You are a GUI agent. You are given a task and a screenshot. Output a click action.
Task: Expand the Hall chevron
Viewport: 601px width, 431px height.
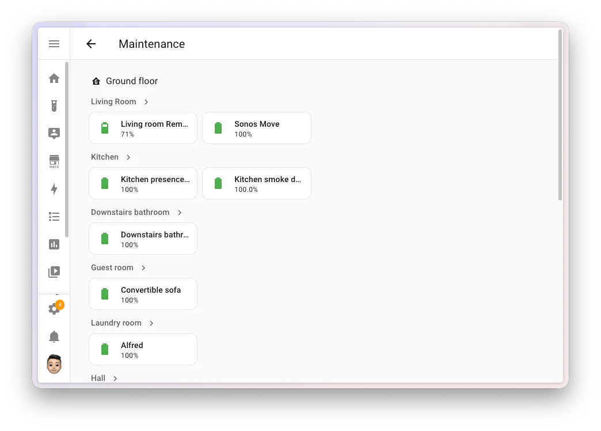tap(115, 378)
